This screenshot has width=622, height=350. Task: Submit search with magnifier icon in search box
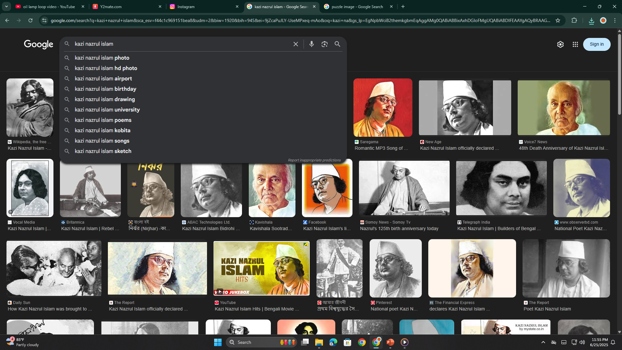[x=337, y=44]
